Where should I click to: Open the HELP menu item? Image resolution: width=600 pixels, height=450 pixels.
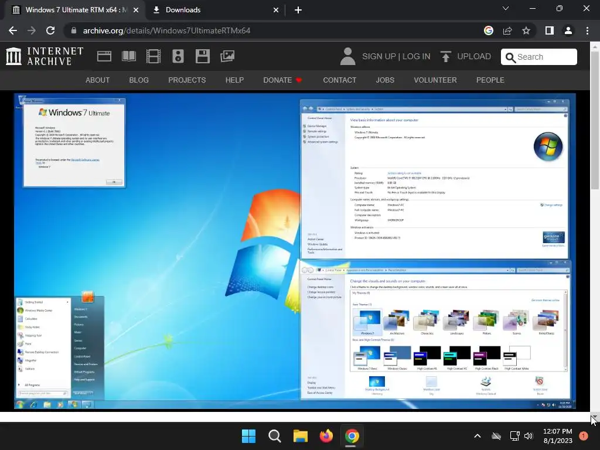coord(234,80)
